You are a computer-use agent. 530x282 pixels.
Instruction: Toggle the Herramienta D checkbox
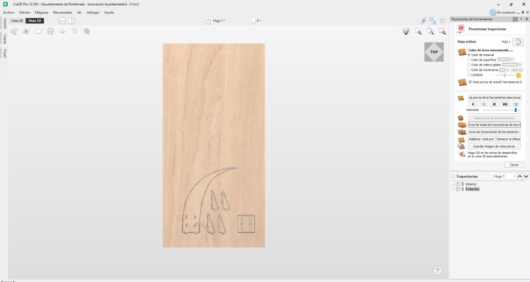[x=500, y=82]
